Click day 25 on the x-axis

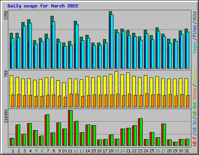click(x=152, y=151)
